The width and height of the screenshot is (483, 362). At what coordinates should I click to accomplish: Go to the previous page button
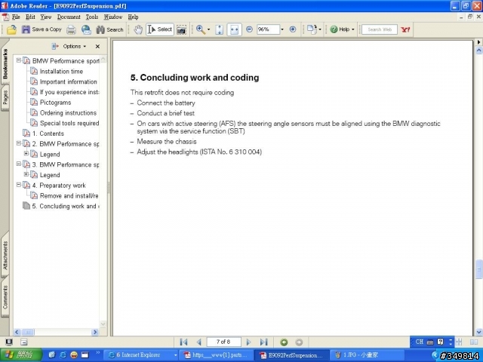[x=199, y=342]
